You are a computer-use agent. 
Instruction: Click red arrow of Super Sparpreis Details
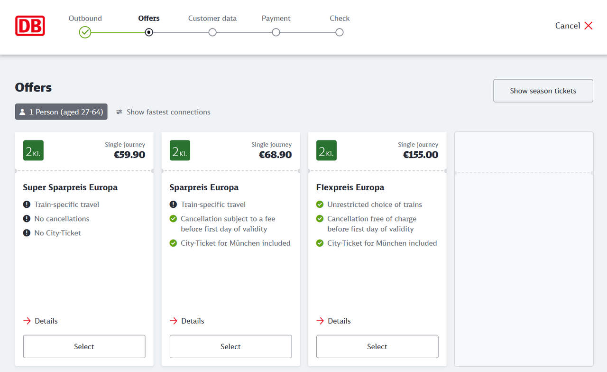pyautogui.click(x=27, y=321)
